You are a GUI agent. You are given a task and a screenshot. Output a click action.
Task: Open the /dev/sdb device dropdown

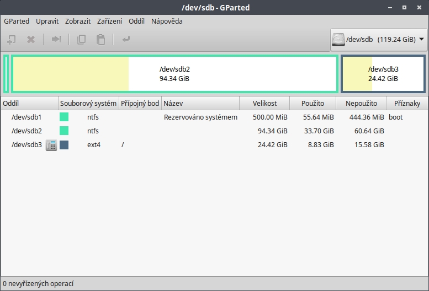379,40
